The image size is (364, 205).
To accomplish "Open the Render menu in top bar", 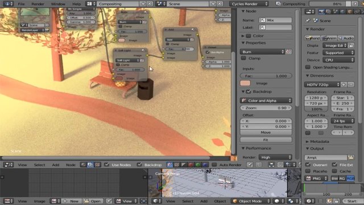I will point(38,4).
